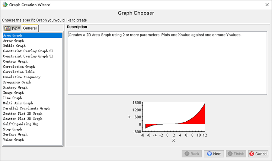The height and width of the screenshot is (161, 272).
Task: Select History Graph list item
Action: click(x=15, y=88)
